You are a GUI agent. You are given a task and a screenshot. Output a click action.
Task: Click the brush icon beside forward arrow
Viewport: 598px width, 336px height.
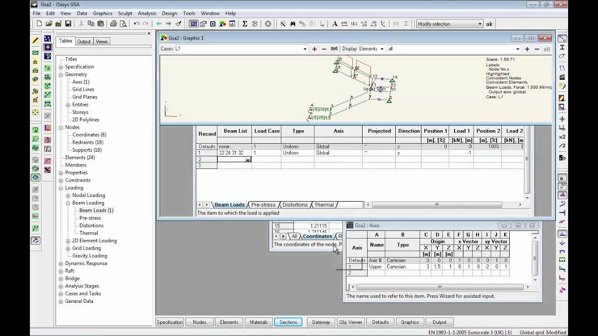pyautogui.click(x=178, y=24)
